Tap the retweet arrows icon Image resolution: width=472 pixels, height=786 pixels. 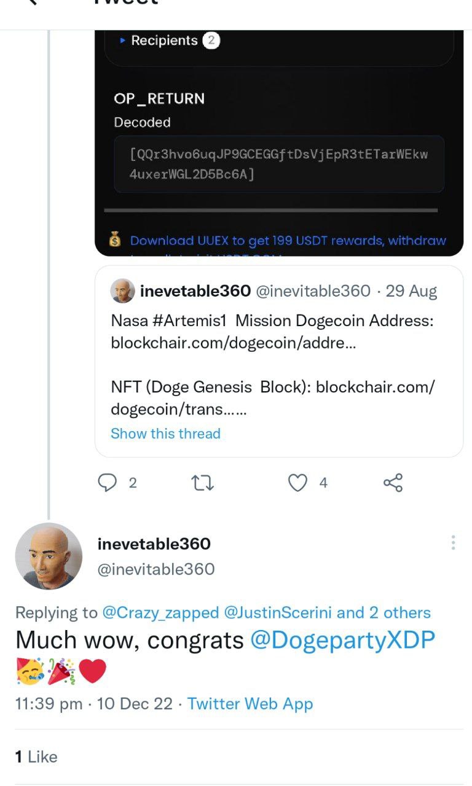click(203, 483)
